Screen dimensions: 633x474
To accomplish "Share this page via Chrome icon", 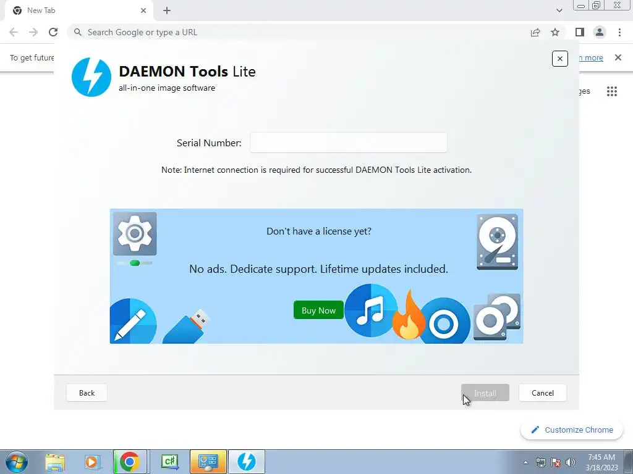I will point(535,32).
